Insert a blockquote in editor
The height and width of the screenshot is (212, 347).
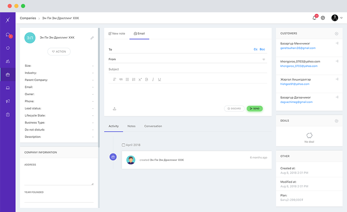(121, 79)
